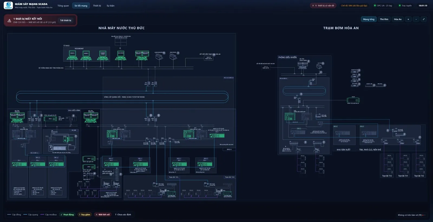
Task: Click the NHÀ MÁY NƯỚC THỦ ĐỨC heading
Action: [122, 28]
